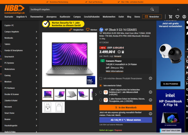The image size is (188, 135).
Task: Select 3 Jahre Rundum-Schutz radio option
Action: click(101, 100)
